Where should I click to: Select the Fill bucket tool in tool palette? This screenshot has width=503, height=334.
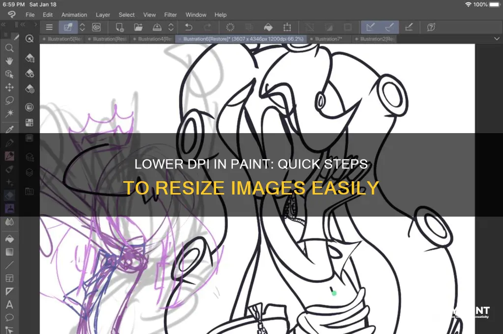point(9,239)
